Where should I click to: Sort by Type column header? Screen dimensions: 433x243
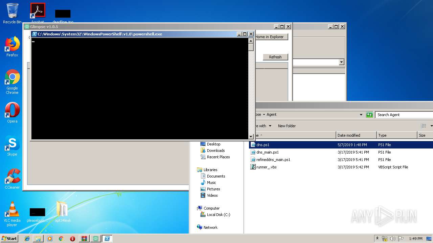[397, 135]
